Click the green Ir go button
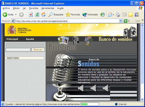 tap(127, 21)
